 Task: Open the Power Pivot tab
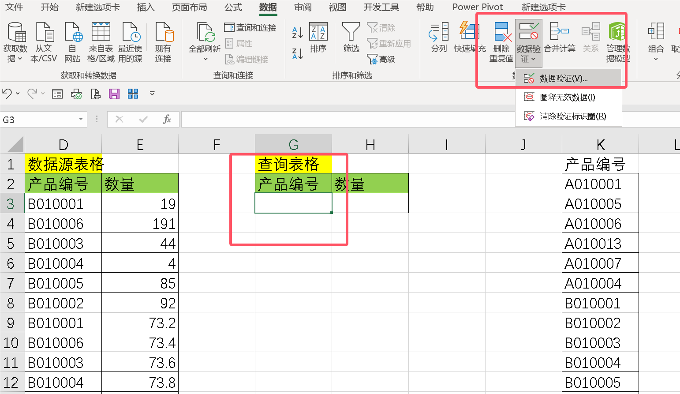pos(477,7)
